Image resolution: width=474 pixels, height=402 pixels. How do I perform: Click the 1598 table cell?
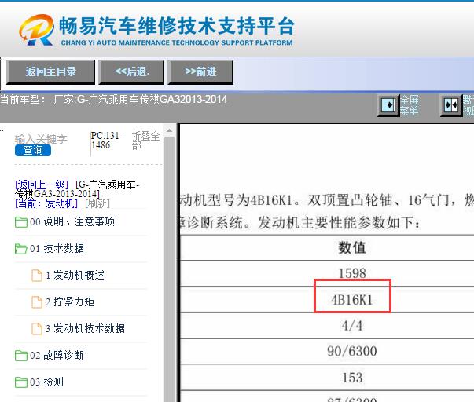tap(352, 274)
